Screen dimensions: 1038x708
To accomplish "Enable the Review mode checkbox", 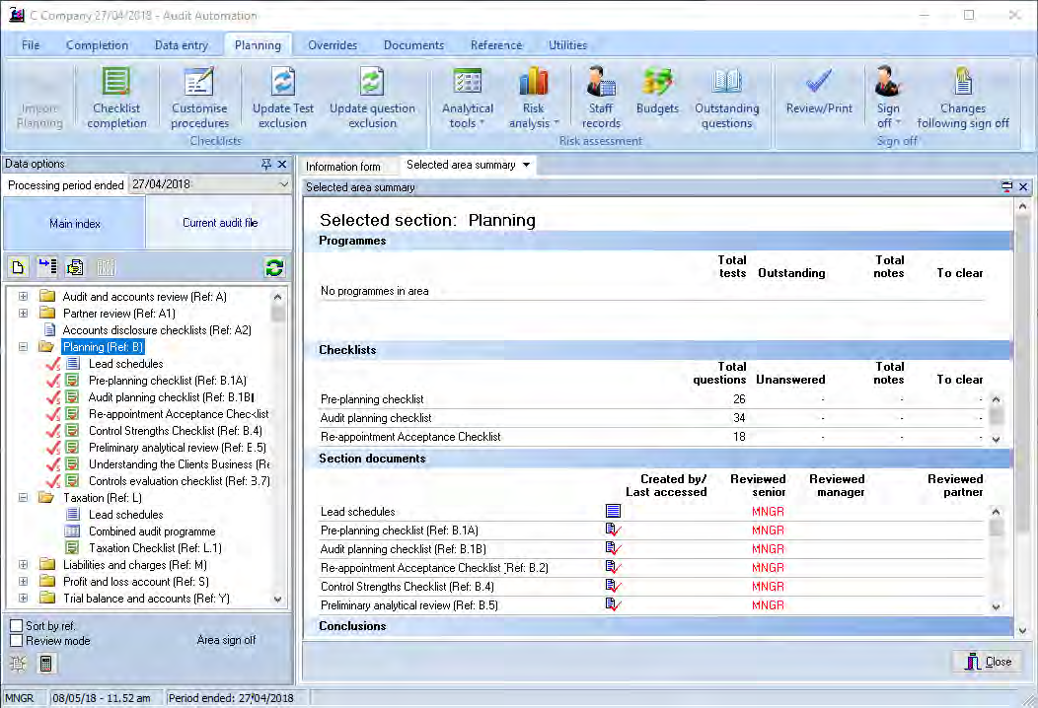I will coord(17,641).
